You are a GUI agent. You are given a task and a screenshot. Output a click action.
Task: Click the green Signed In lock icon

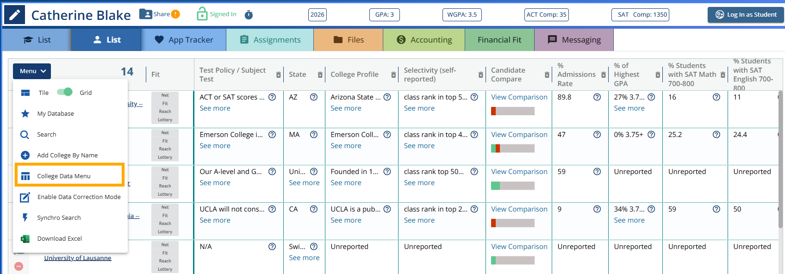point(202,14)
